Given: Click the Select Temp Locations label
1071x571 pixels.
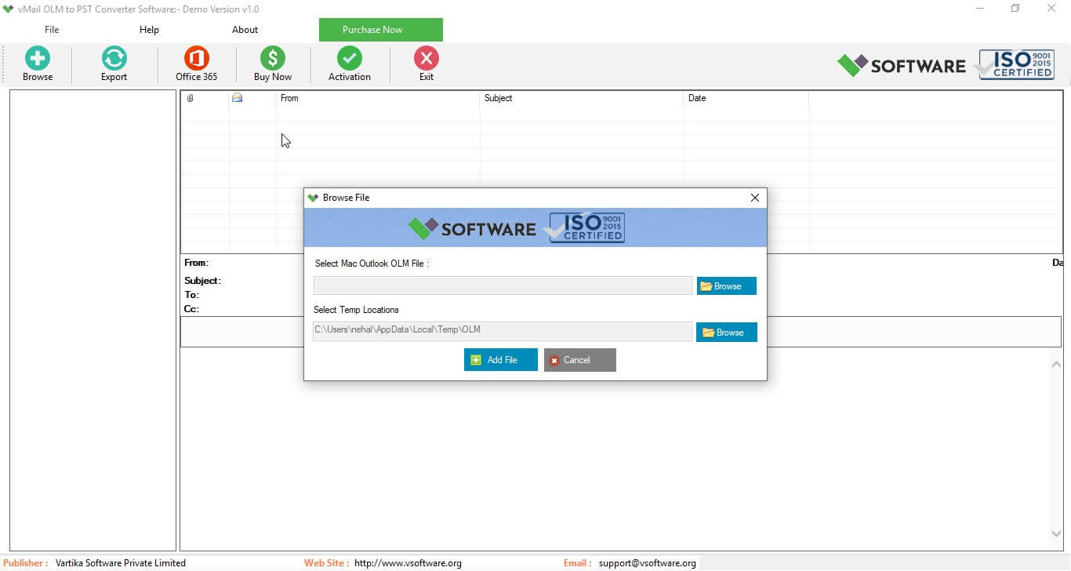Looking at the screenshot, I should (x=356, y=310).
